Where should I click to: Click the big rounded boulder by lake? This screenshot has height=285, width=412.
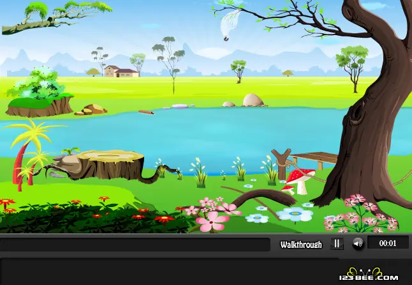click(x=253, y=100)
